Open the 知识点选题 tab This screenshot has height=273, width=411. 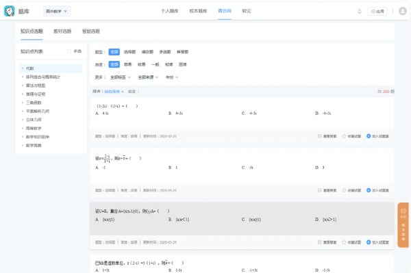click(32, 31)
